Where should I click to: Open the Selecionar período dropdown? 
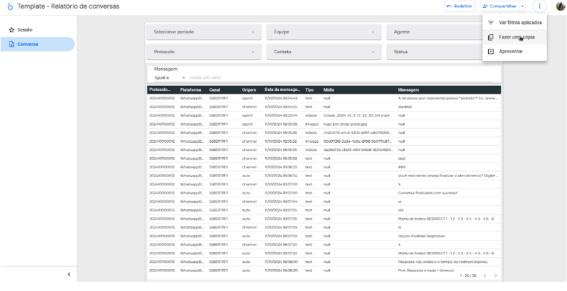point(204,32)
